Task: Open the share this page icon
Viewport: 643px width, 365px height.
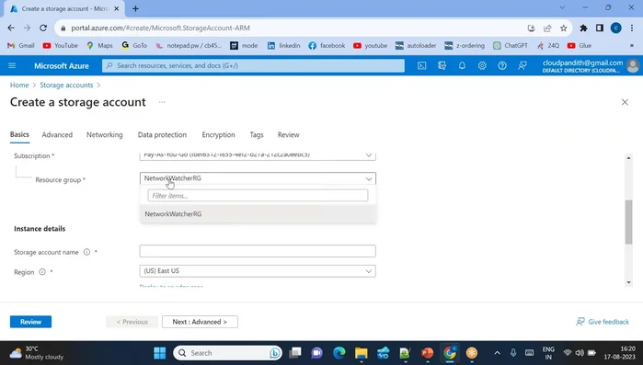Action: (547, 28)
